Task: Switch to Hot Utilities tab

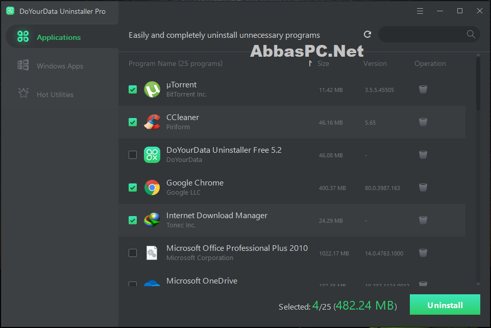Action: pos(60,94)
